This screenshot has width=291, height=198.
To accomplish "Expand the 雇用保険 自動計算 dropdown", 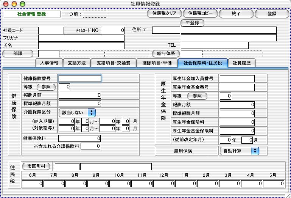I will pyautogui.click(x=240, y=151).
